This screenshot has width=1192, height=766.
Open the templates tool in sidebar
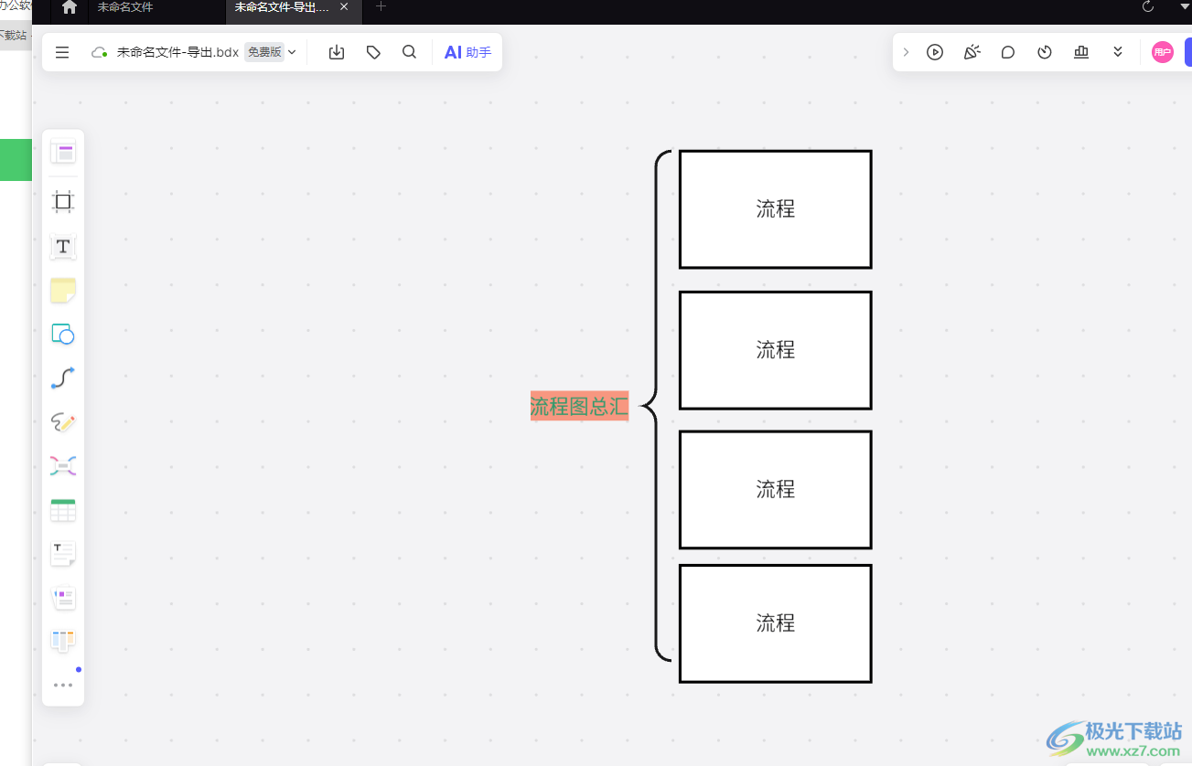(63, 152)
